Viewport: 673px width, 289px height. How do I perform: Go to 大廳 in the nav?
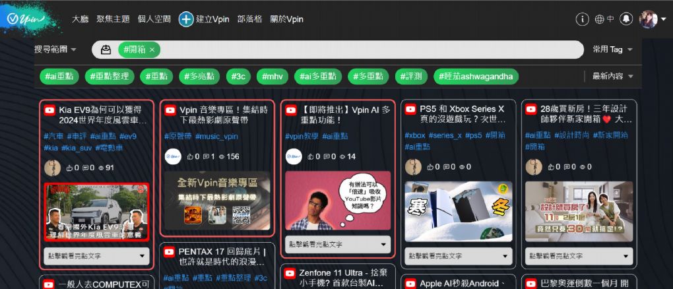pyautogui.click(x=80, y=19)
